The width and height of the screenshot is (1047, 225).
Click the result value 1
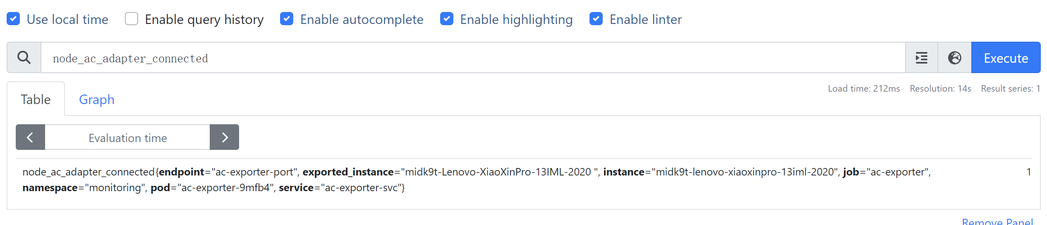click(x=1028, y=172)
